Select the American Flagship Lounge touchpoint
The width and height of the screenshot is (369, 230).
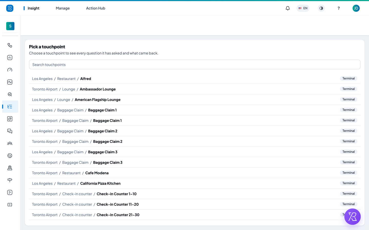(x=195, y=100)
